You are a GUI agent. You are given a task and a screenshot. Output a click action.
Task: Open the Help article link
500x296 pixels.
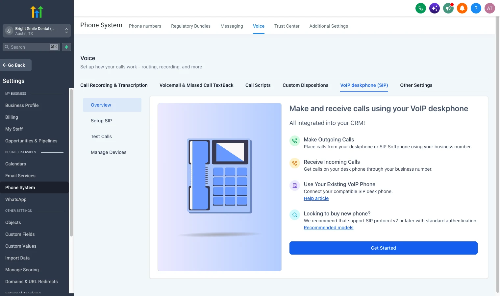pyautogui.click(x=316, y=198)
